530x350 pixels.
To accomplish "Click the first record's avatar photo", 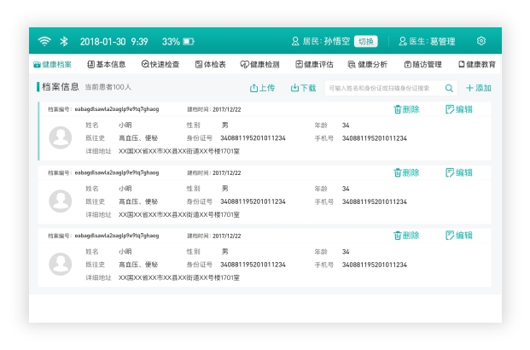I will click(60, 137).
